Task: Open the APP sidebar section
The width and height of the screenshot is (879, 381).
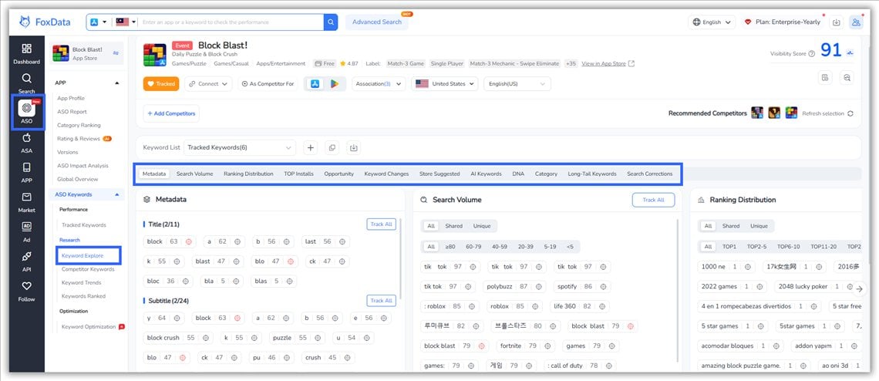Action: click(26, 172)
